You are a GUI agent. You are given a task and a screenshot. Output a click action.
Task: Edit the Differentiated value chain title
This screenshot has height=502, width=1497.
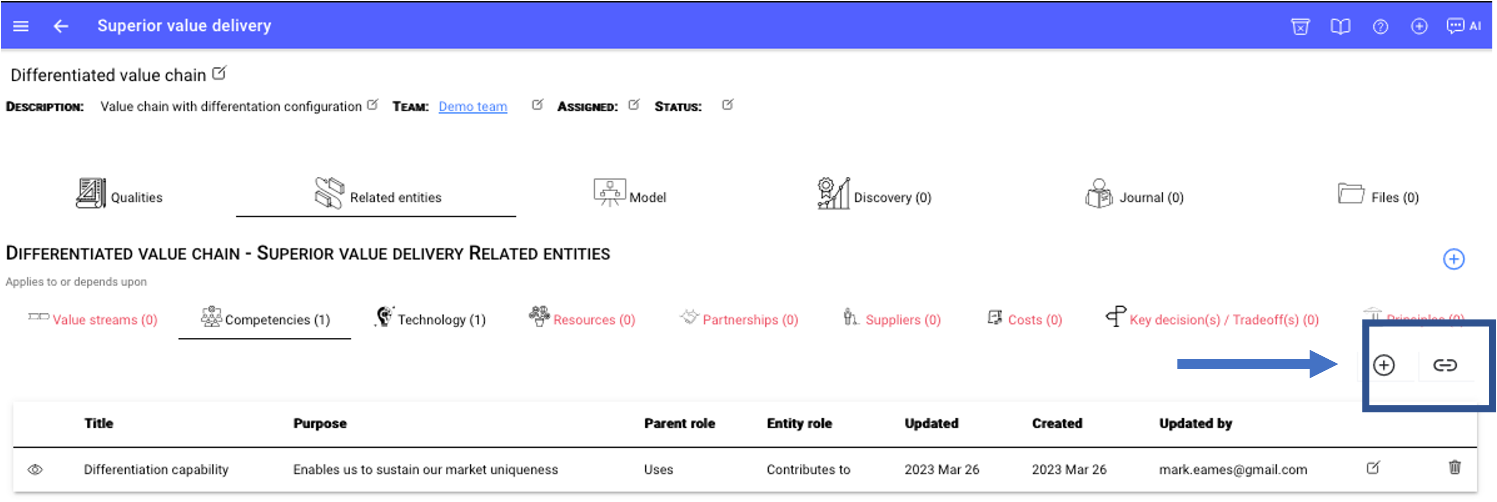click(219, 73)
